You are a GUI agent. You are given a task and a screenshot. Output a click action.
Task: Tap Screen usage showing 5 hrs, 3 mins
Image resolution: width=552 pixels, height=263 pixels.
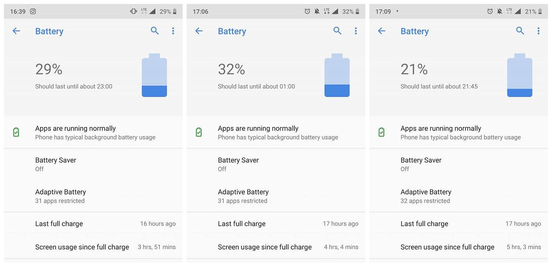coord(459,247)
